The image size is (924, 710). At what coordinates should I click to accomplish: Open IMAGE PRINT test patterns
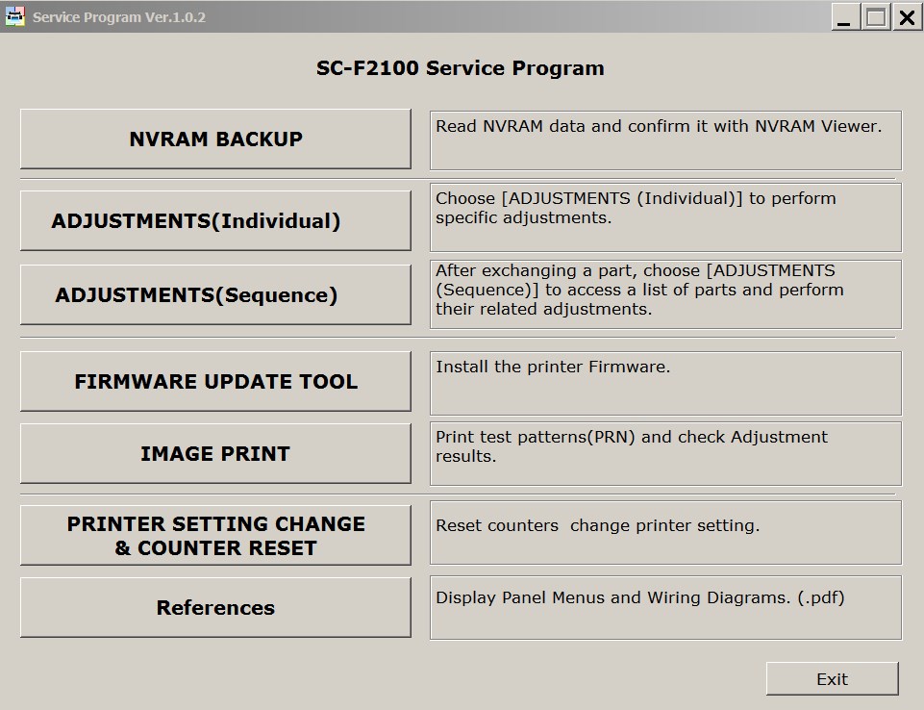point(215,453)
